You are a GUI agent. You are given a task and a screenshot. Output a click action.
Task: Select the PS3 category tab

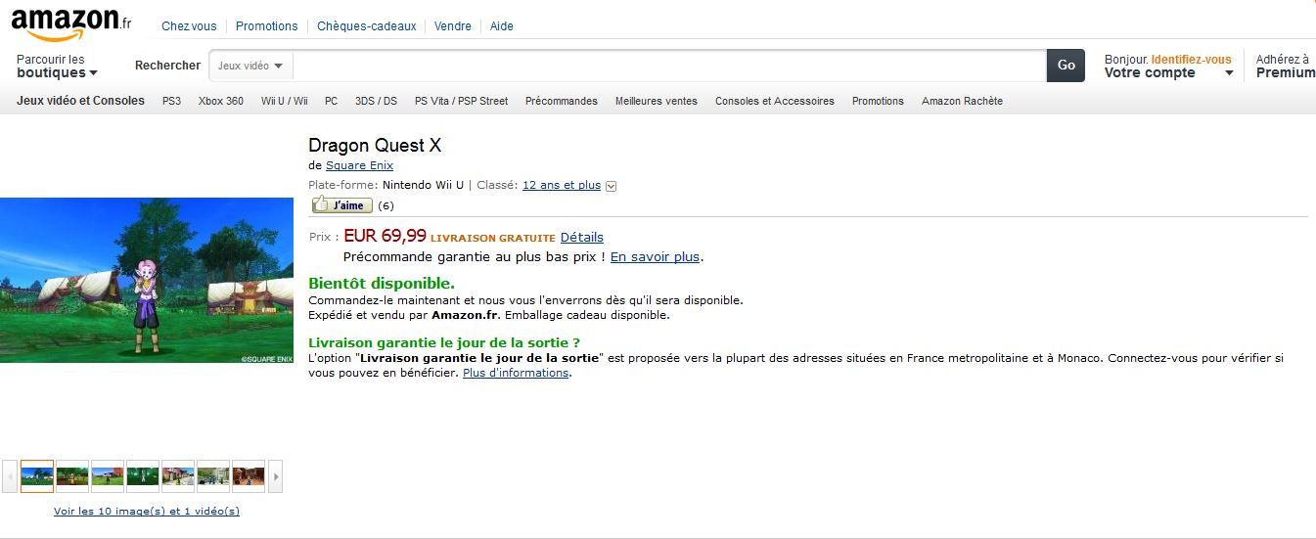point(171,101)
